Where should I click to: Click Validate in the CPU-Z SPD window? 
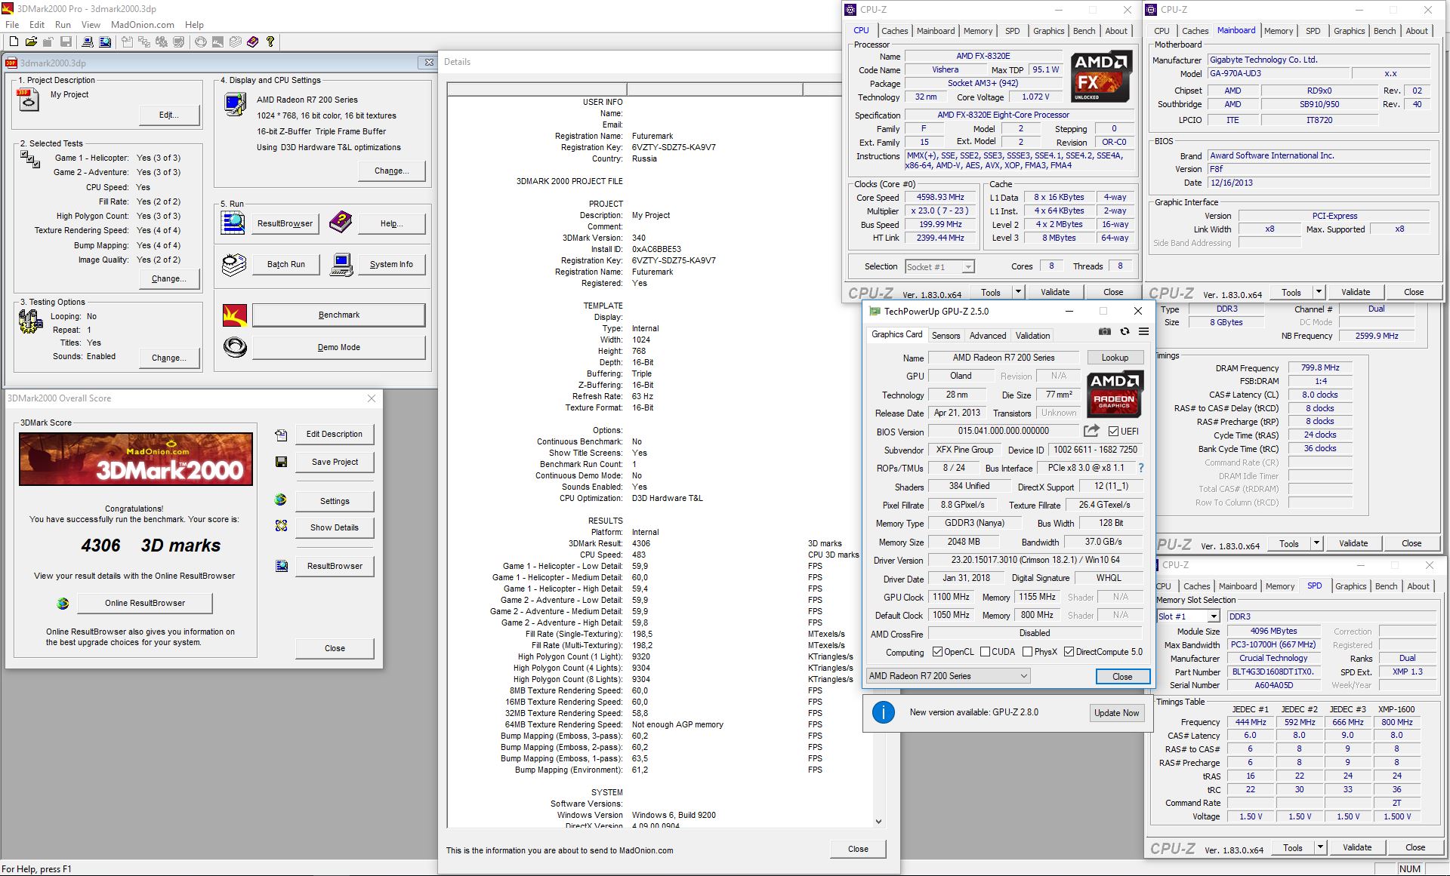point(1356,847)
